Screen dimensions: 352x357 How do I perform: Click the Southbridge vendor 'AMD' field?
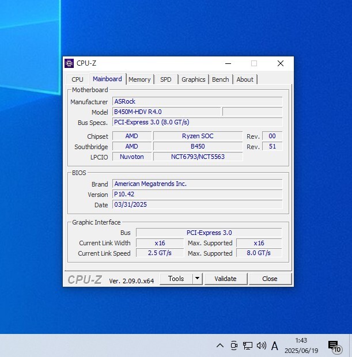(132, 146)
